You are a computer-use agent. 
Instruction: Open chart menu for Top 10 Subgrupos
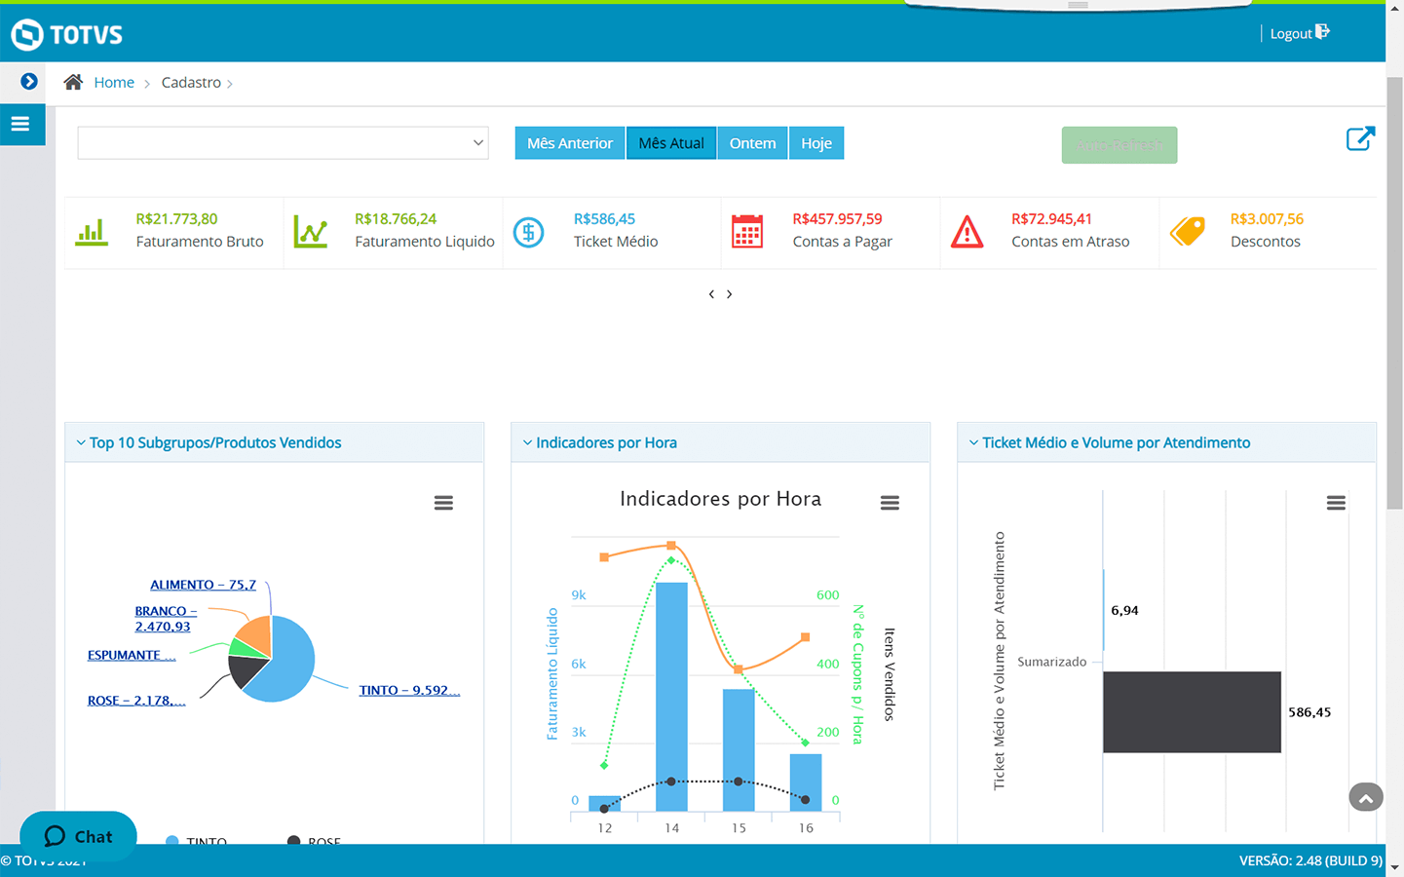coord(443,503)
